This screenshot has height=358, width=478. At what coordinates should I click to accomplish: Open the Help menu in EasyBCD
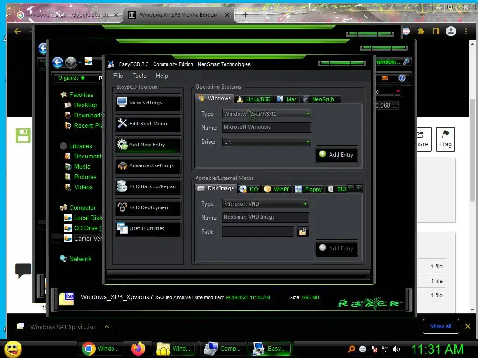[x=162, y=76]
